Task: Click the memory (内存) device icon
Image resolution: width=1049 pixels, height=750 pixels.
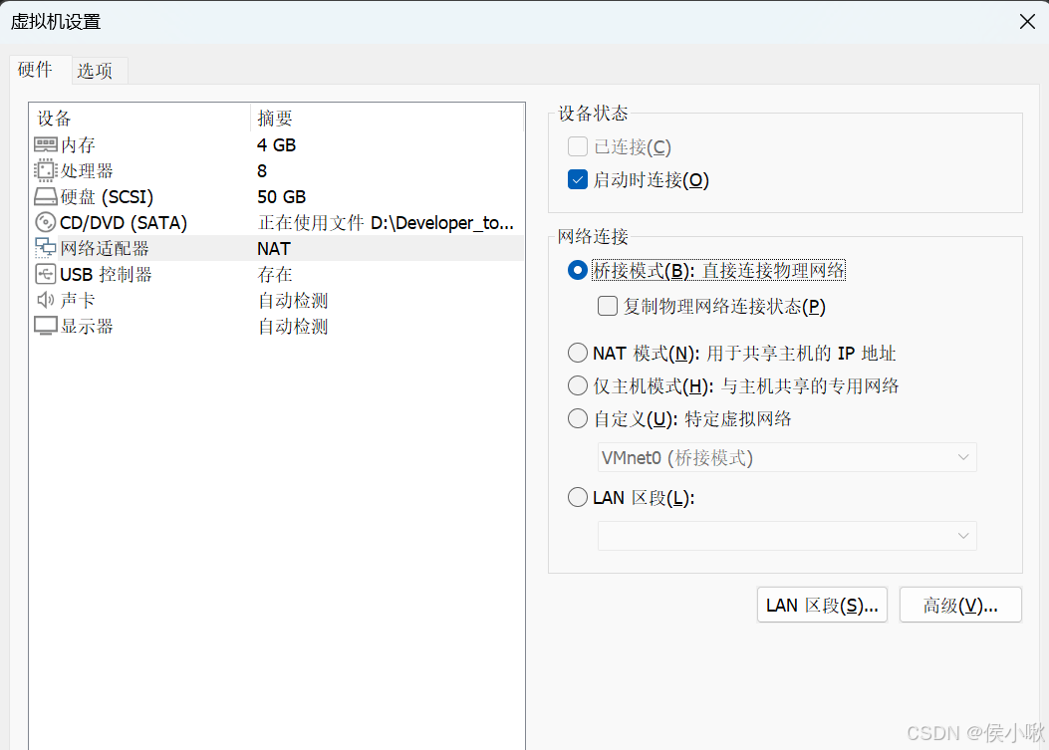Action: click(x=46, y=144)
